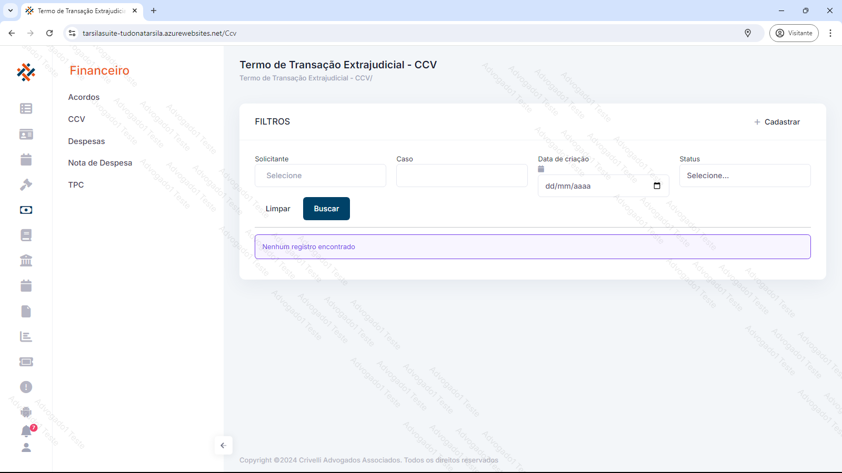Image resolution: width=842 pixels, height=473 pixels.
Task: Click the ID card sidebar icon
Action: 26,134
